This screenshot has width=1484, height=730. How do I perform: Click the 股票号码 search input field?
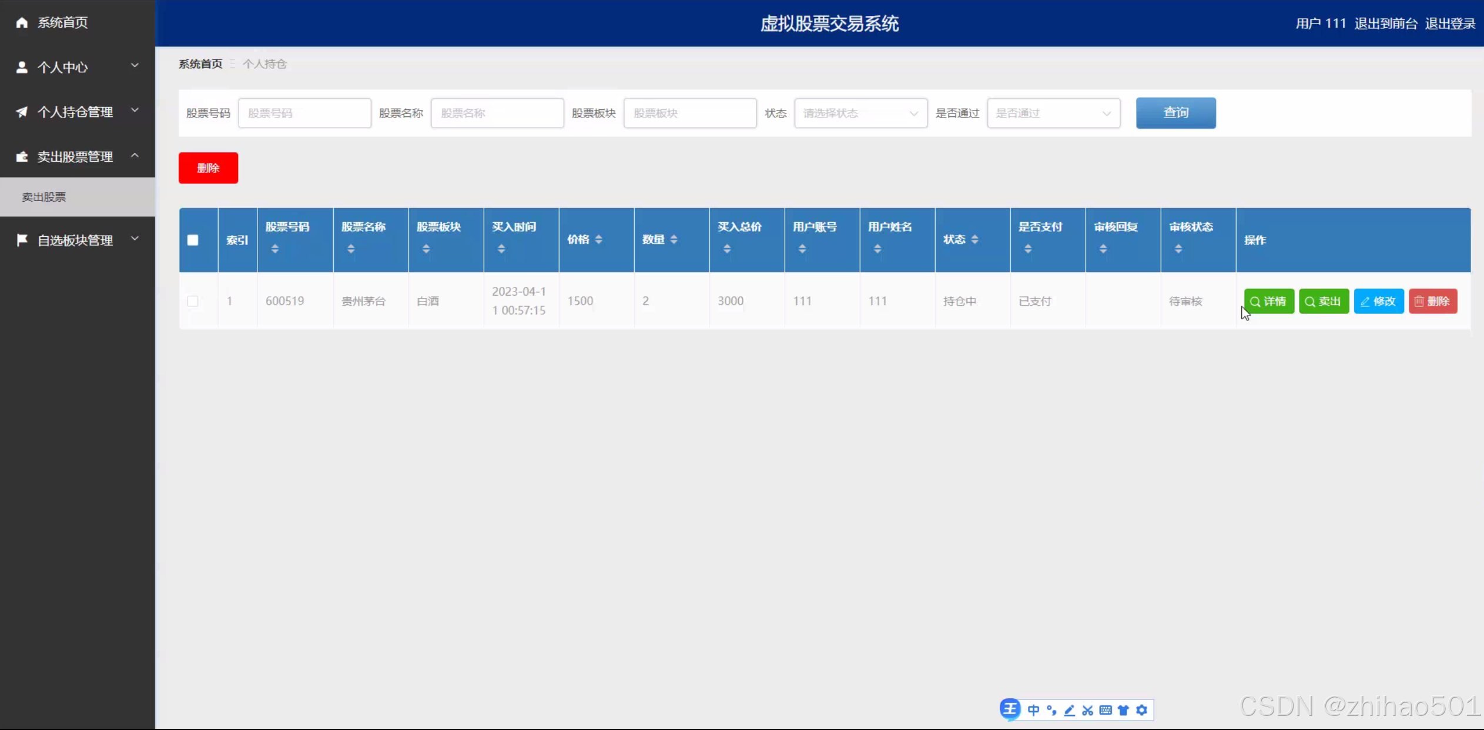[304, 113]
